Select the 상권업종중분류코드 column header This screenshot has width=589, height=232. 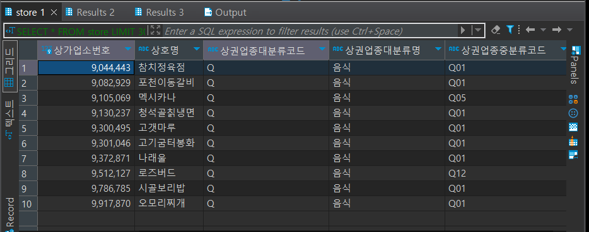[506, 50]
